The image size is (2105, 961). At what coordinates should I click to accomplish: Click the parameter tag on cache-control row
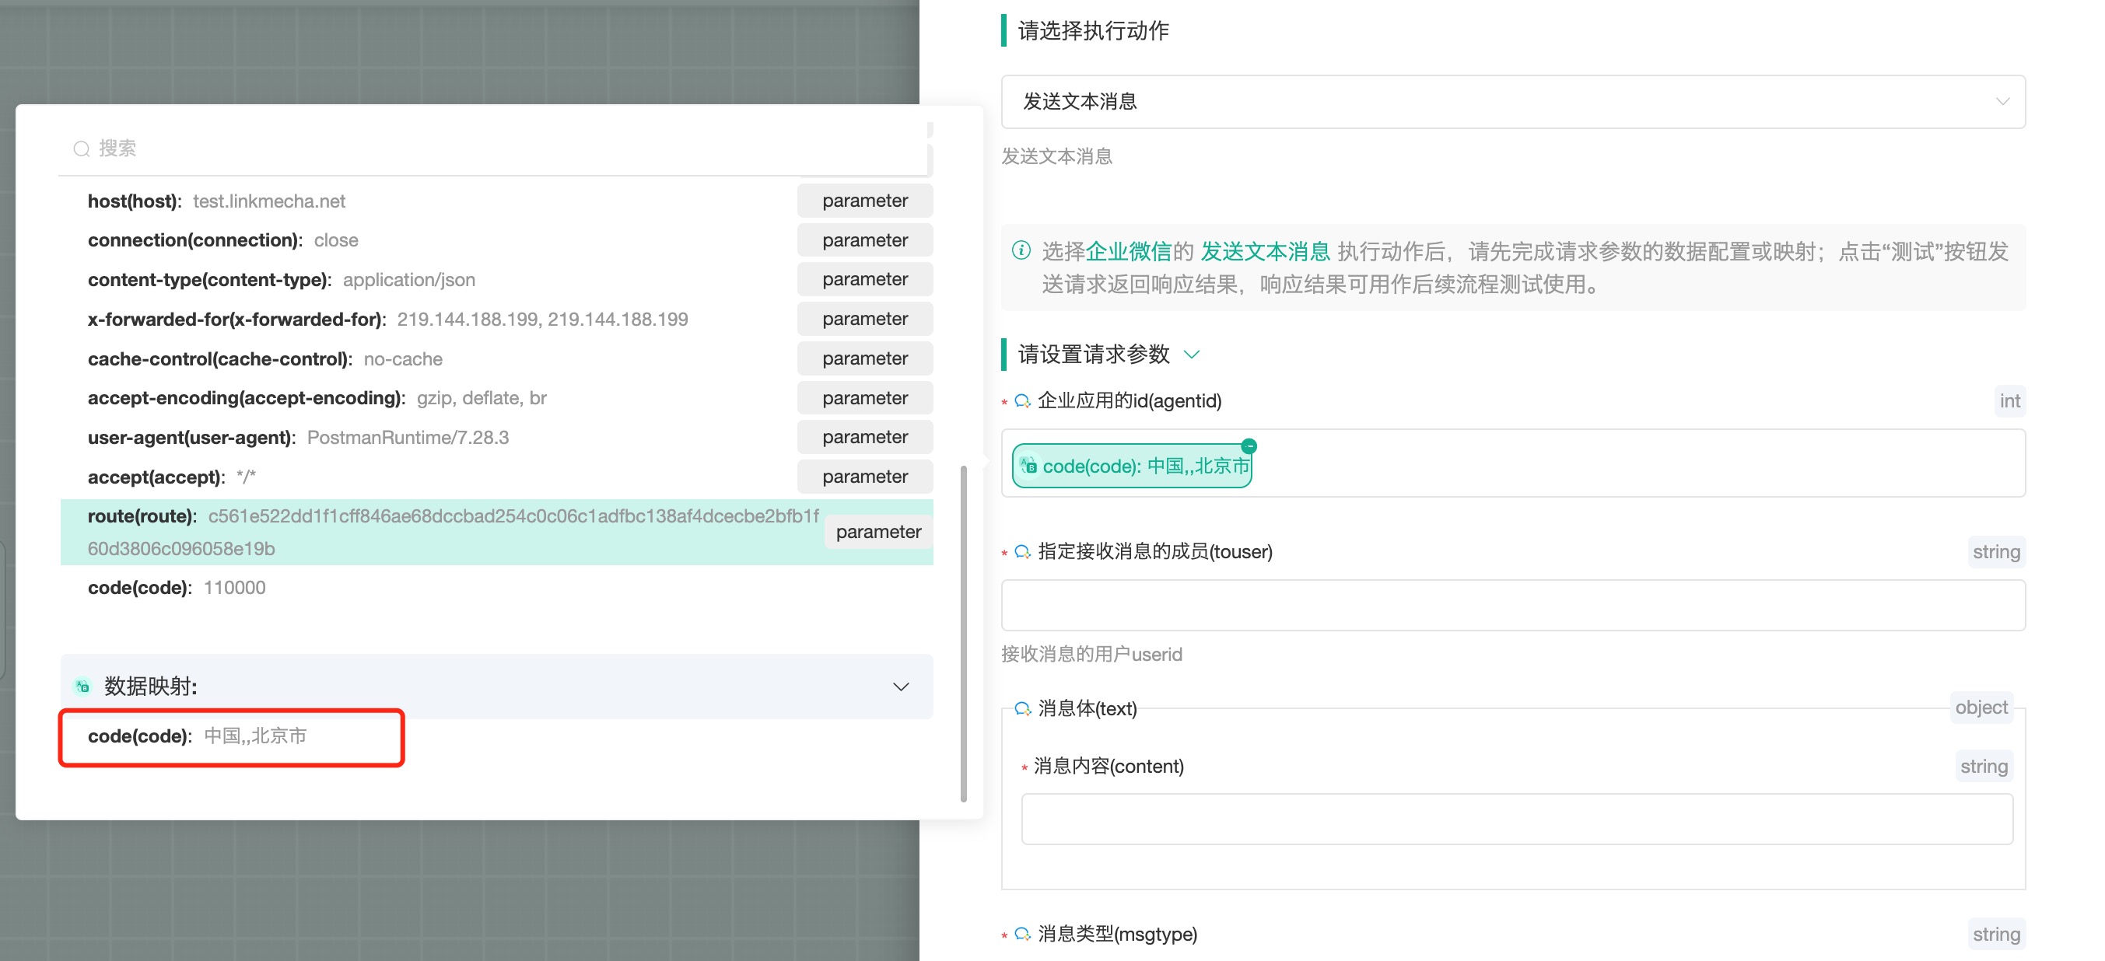[x=864, y=358]
